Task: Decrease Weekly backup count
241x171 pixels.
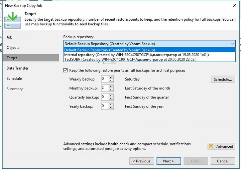Action: click(111, 81)
